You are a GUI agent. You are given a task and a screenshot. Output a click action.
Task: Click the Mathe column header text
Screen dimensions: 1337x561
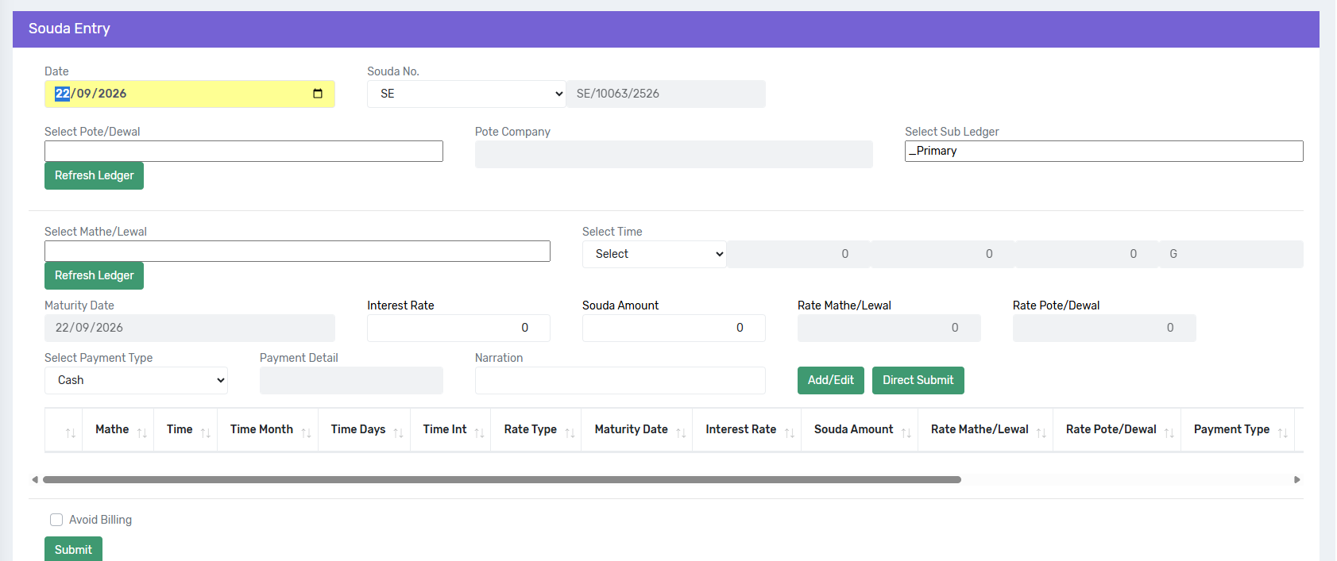112,429
